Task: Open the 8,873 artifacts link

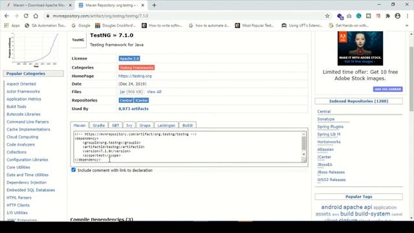Action: point(133,109)
